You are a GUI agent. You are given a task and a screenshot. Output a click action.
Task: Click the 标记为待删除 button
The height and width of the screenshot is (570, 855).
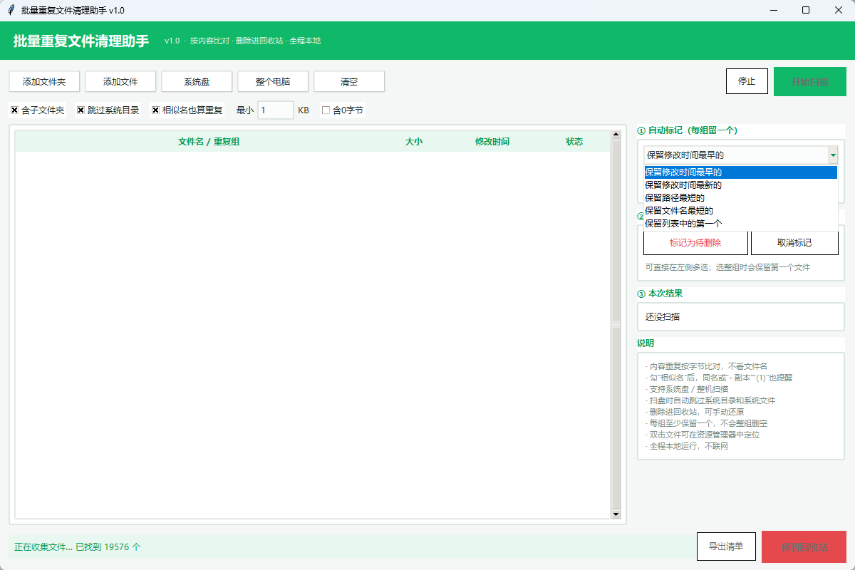pyautogui.click(x=695, y=243)
